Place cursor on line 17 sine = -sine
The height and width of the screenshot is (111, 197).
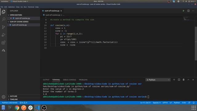[68, 45]
